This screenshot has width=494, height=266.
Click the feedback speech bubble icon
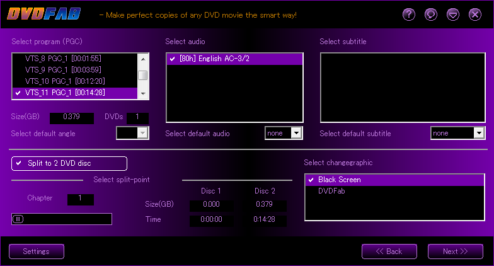click(431, 14)
